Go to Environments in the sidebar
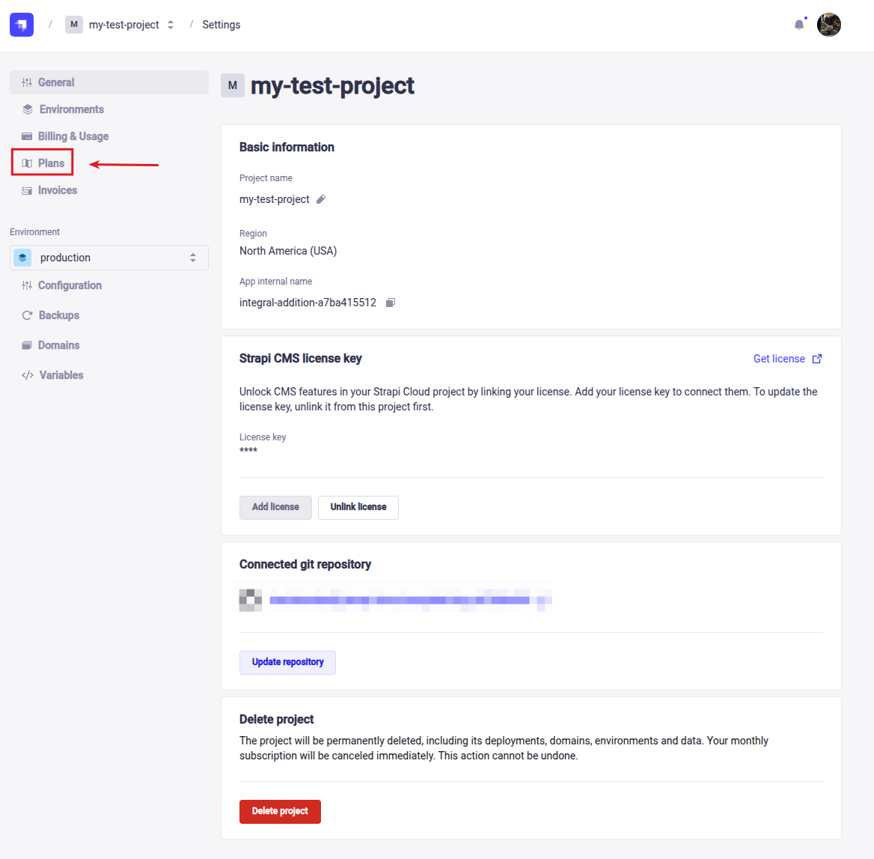This screenshot has width=874, height=859. coord(71,109)
